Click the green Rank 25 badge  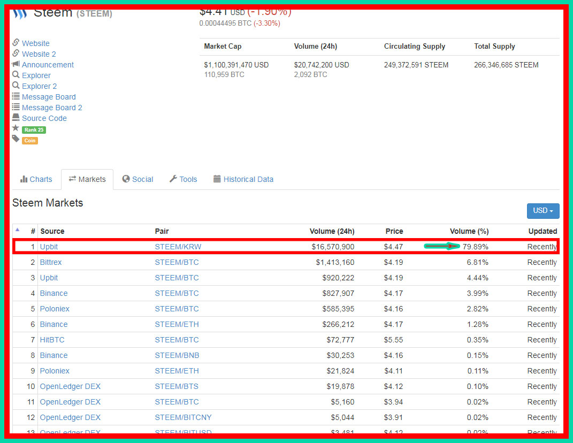pyautogui.click(x=34, y=130)
